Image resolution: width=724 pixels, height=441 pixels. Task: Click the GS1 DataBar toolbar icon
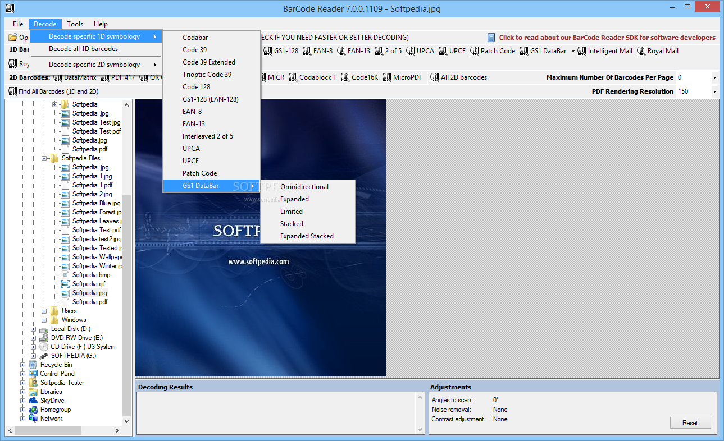pos(523,51)
